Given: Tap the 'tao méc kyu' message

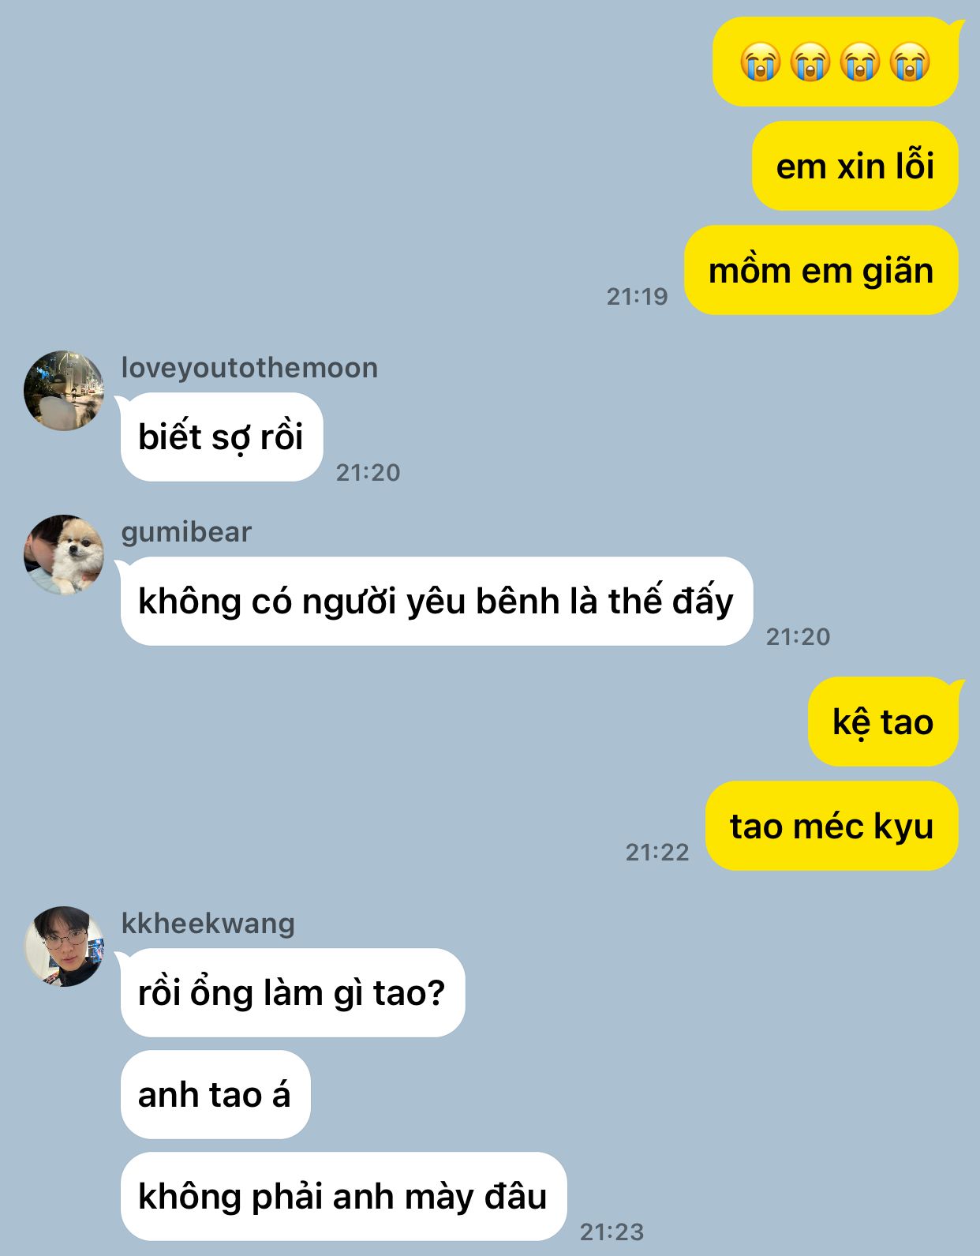Looking at the screenshot, I should 832,826.
